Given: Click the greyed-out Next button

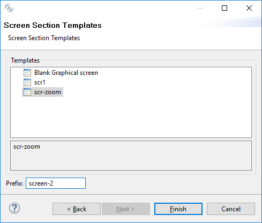Looking at the screenshot, I should pyautogui.click(x=126, y=209).
